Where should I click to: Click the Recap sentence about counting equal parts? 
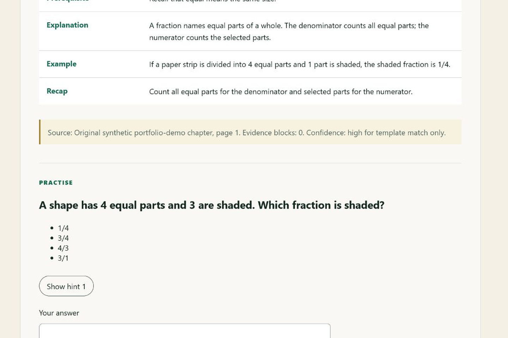[x=281, y=92]
